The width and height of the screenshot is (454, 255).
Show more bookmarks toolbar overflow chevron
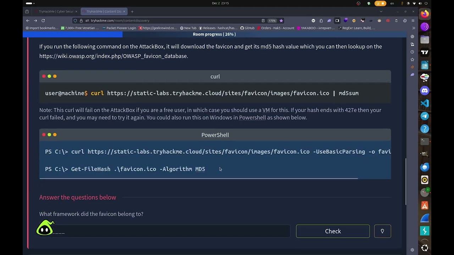pos(413,28)
